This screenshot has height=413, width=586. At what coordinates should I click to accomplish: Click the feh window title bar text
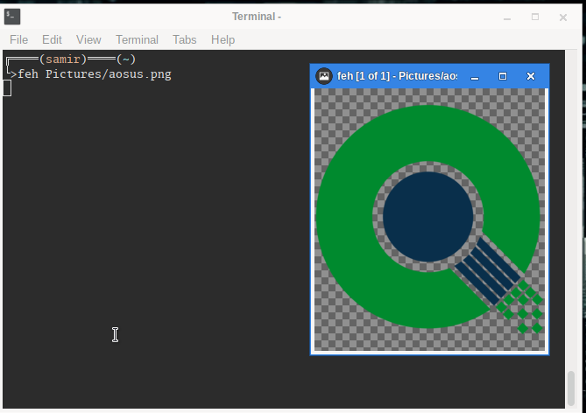pos(397,76)
